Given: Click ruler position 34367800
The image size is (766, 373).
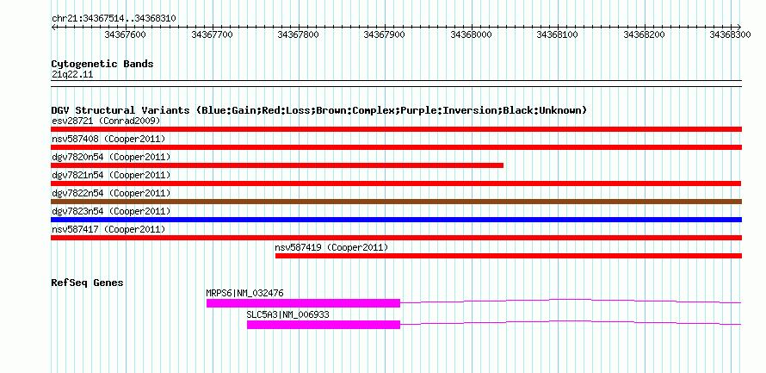Looking at the screenshot, I should pyautogui.click(x=298, y=34).
